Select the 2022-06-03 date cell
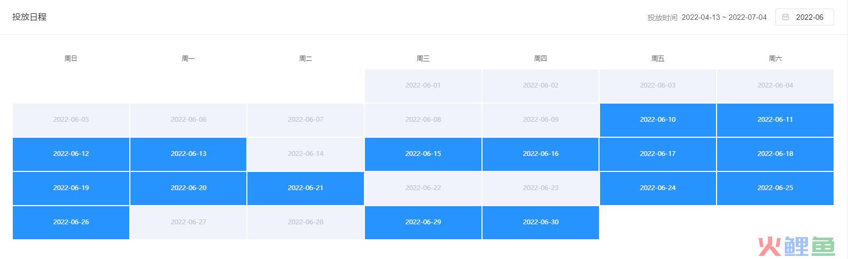Screen dimensions: 848x259 point(658,85)
